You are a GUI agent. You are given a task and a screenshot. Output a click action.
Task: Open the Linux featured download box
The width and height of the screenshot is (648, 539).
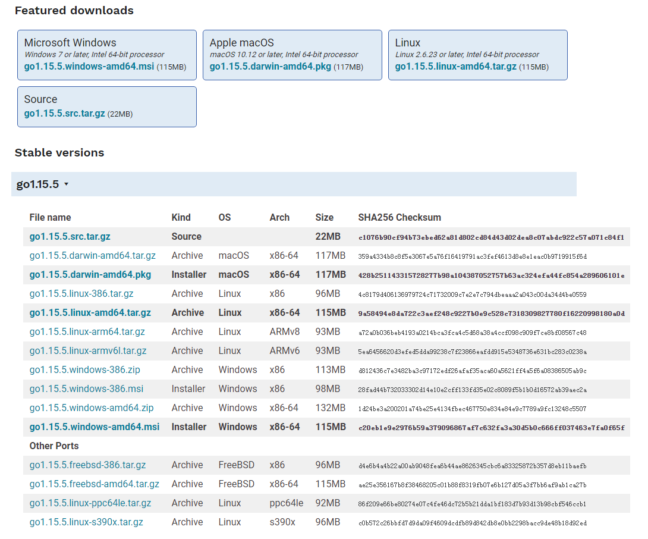(x=478, y=55)
